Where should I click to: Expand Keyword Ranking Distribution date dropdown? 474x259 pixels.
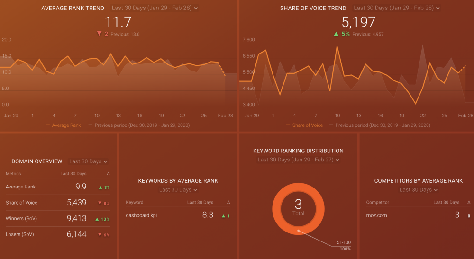tap(298, 160)
